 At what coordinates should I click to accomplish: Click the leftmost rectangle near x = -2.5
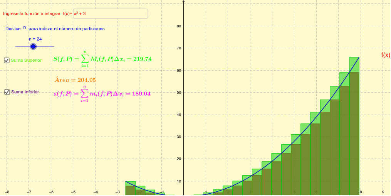click(x=131, y=188)
